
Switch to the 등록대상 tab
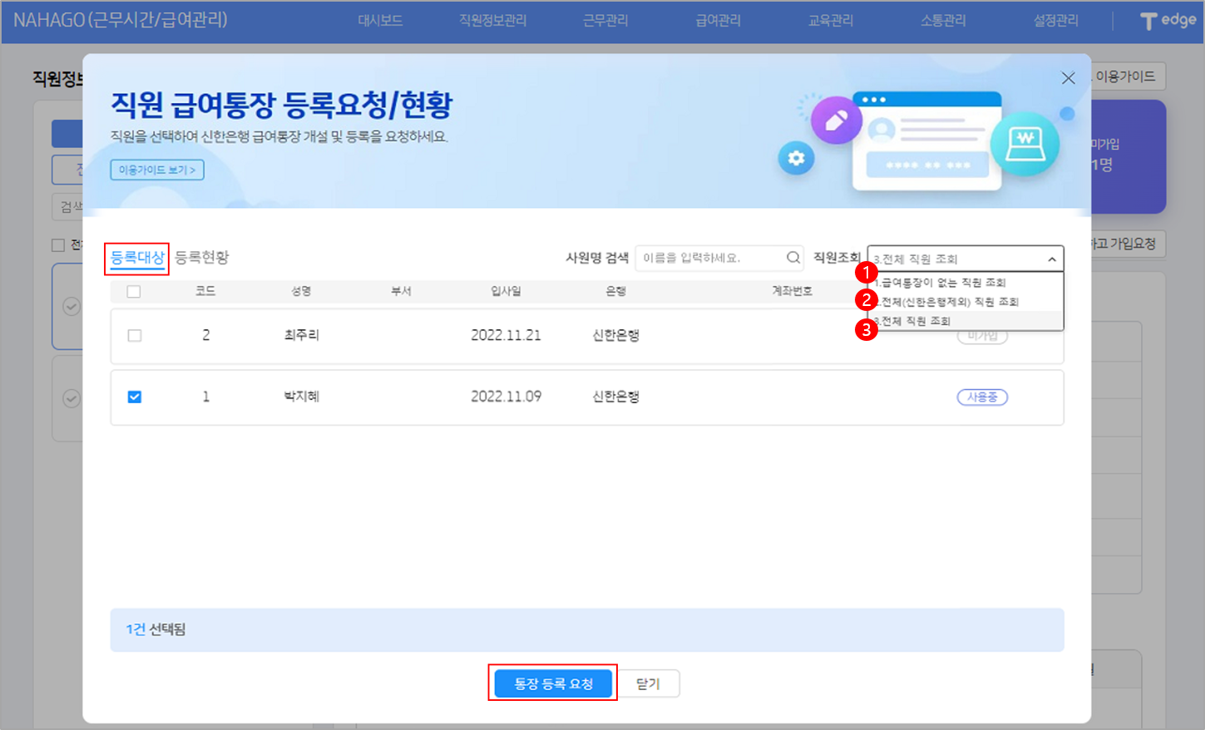click(x=137, y=258)
